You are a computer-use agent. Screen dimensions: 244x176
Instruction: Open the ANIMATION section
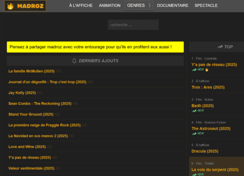(x=110, y=5)
